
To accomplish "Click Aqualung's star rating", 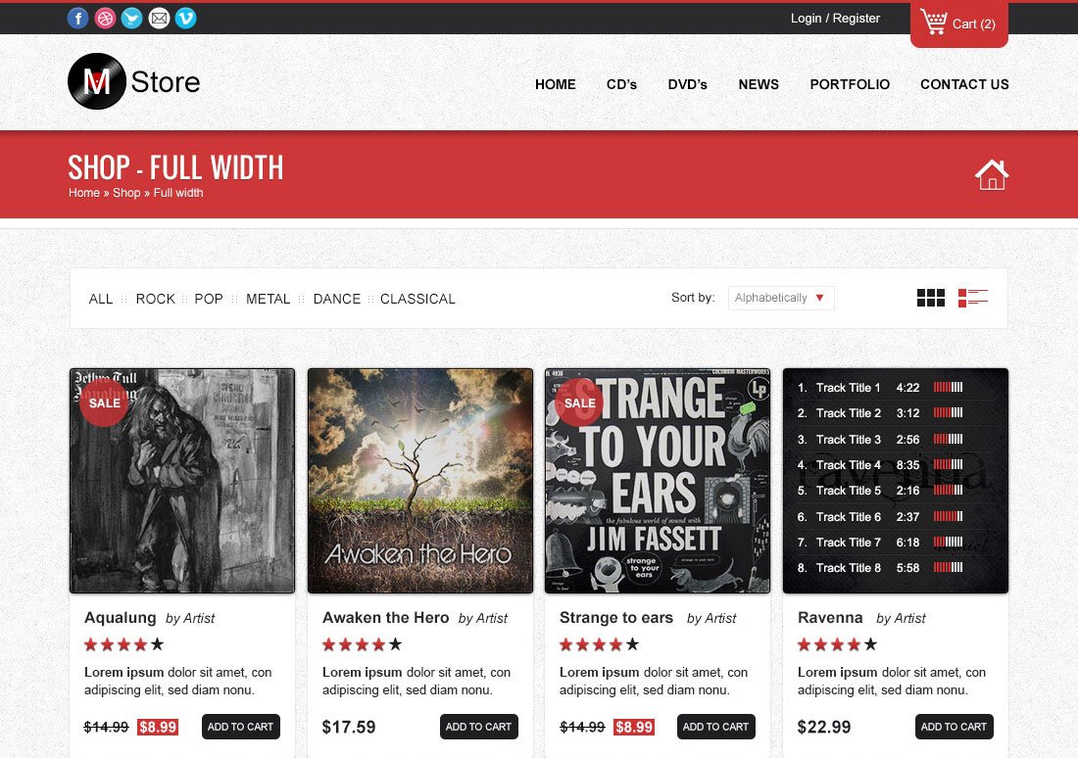I will point(123,644).
